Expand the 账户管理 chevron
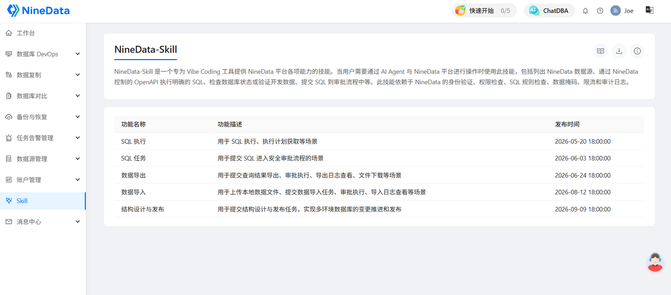 pyautogui.click(x=78, y=179)
